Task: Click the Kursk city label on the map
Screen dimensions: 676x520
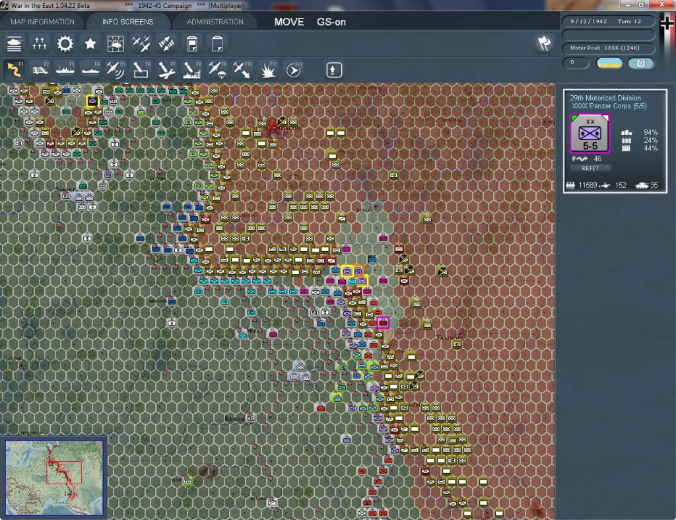Action: point(234,419)
